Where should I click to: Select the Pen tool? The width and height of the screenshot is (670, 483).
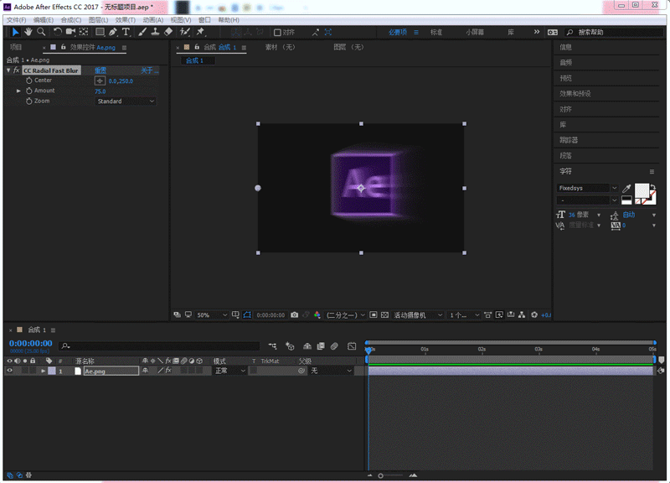point(113,32)
